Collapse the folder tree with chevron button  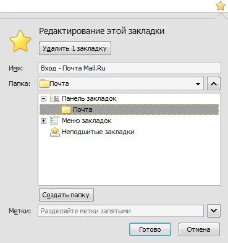pyautogui.click(x=214, y=83)
